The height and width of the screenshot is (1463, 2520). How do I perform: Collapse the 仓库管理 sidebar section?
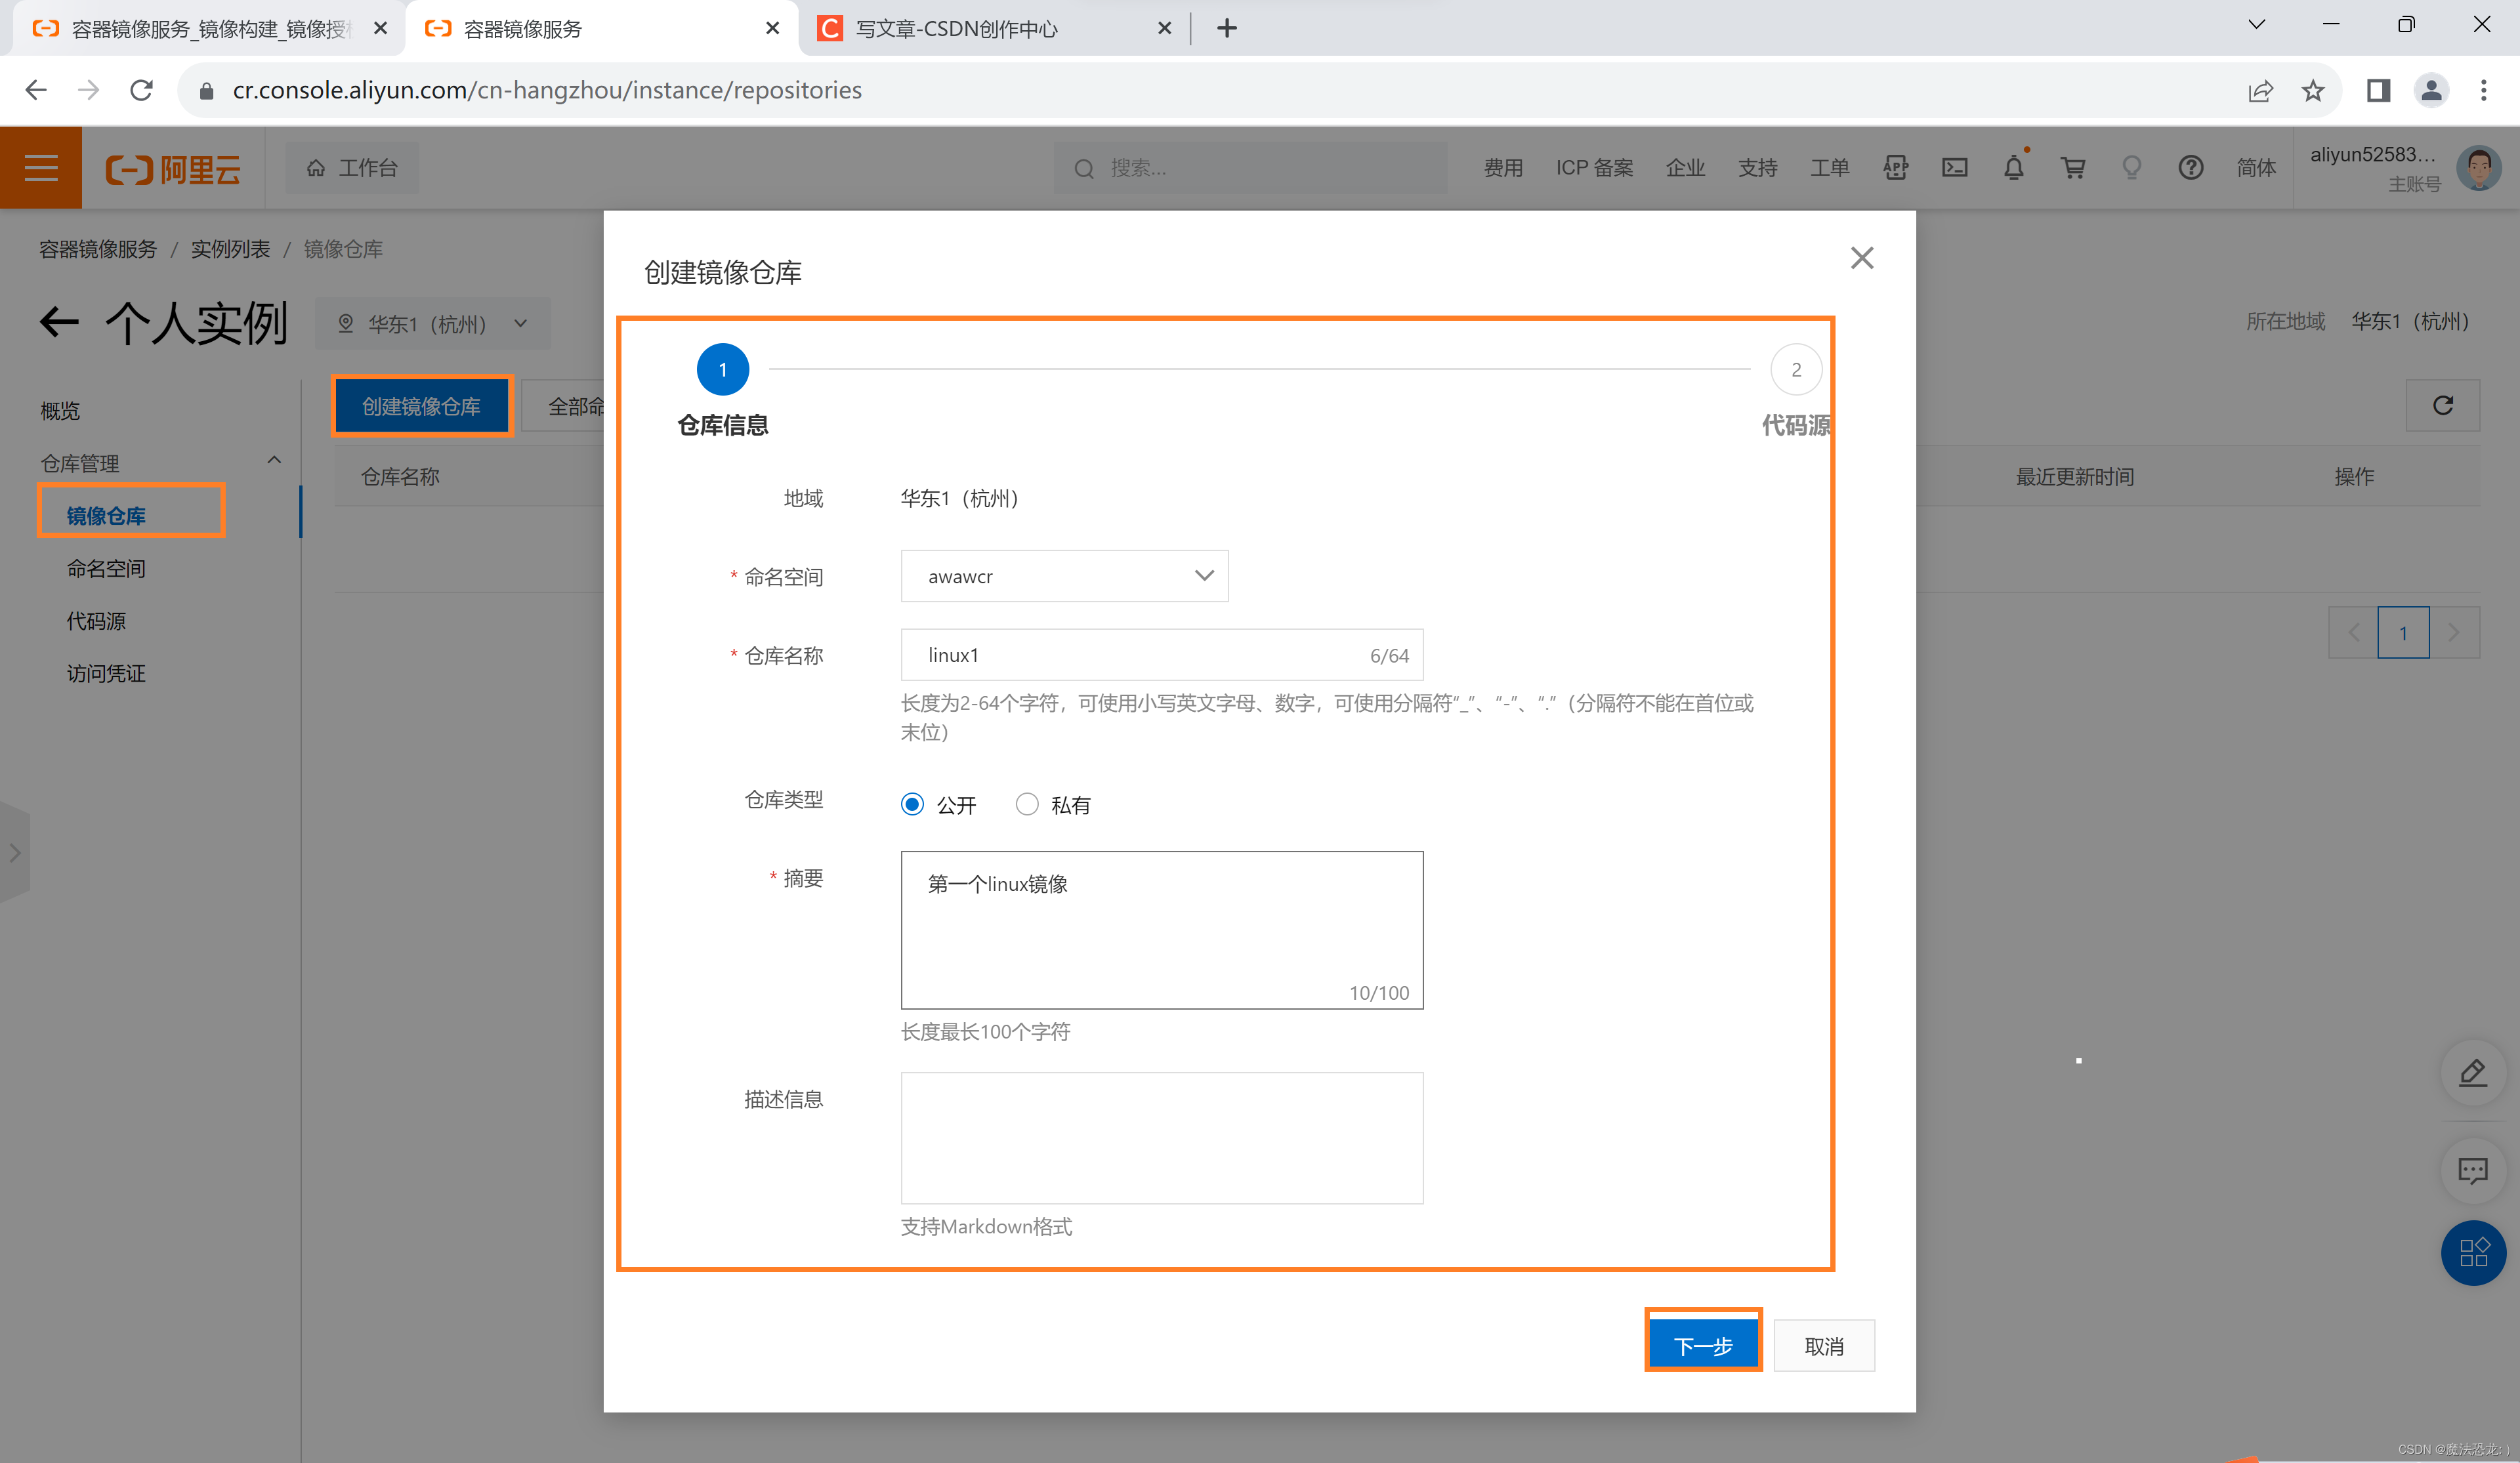point(273,461)
